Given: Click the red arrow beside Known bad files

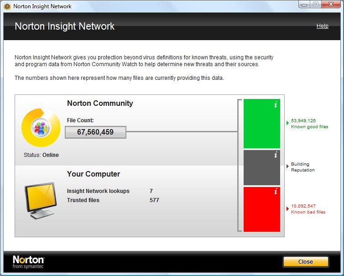Looking at the screenshot, I should point(287,208).
